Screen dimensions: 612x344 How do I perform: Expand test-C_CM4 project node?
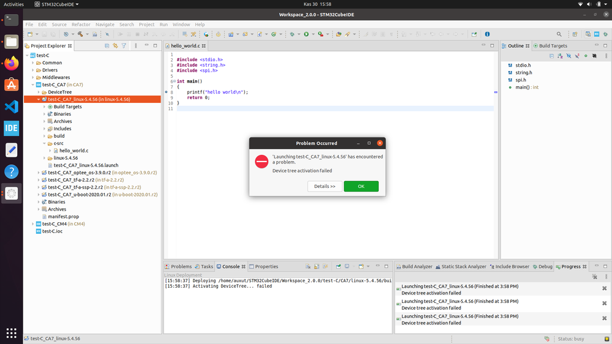[33, 224]
